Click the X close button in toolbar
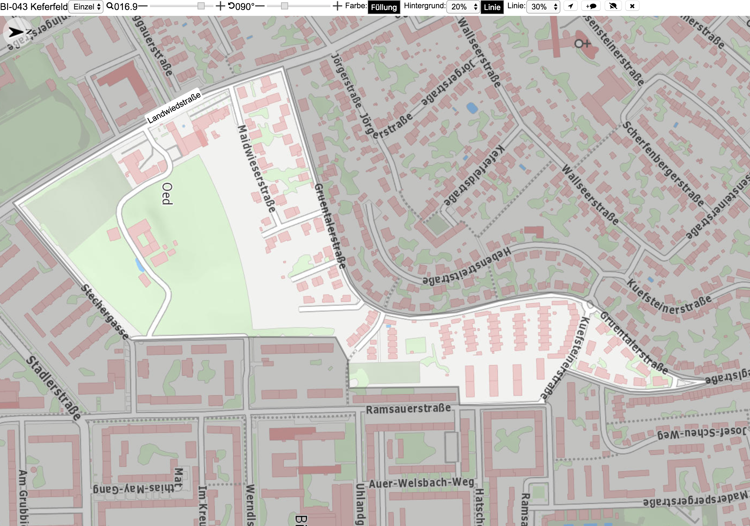 tap(632, 6)
